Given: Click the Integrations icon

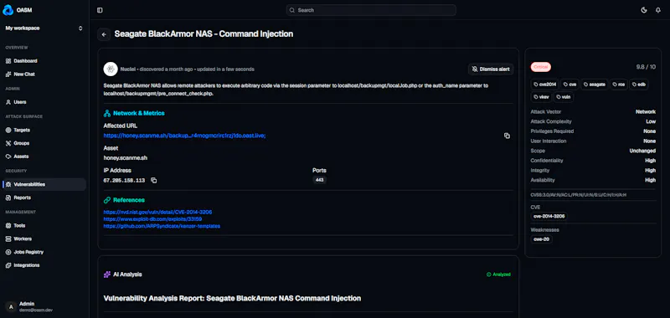Looking at the screenshot, I should [x=8, y=265].
